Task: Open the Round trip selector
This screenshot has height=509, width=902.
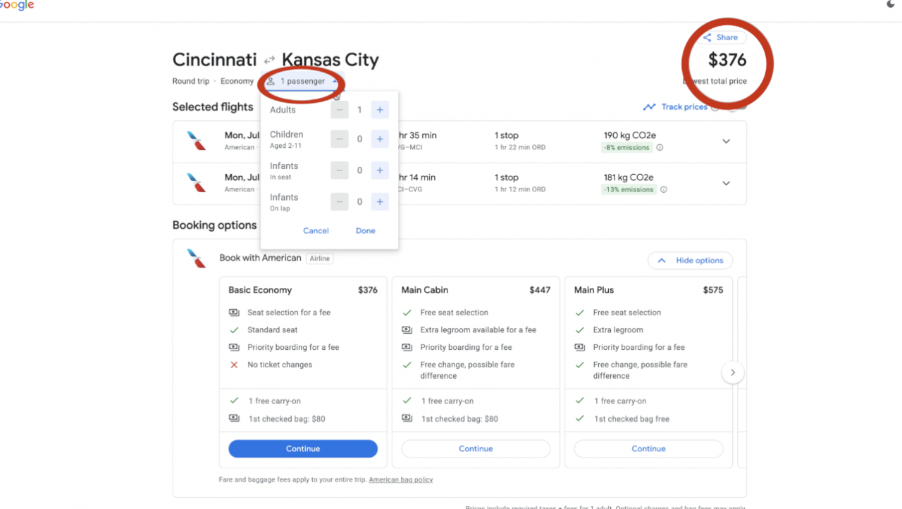Action: [x=191, y=81]
